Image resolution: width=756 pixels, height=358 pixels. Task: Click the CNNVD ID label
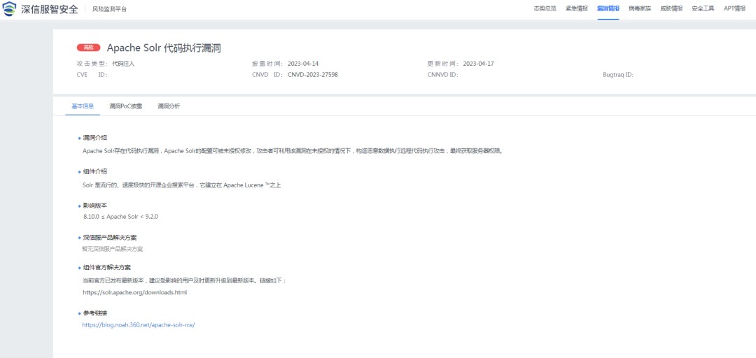click(442, 75)
